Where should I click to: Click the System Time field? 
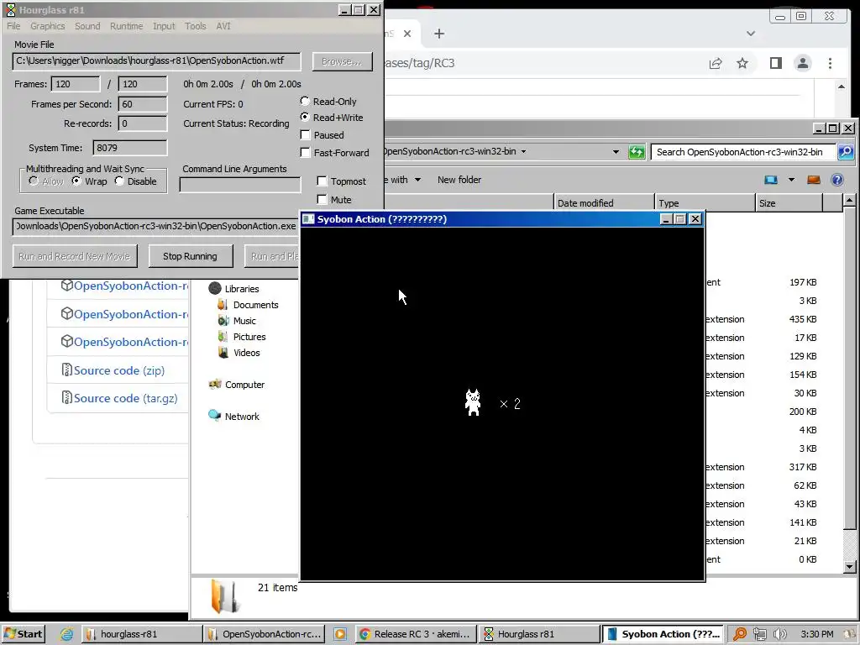(130, 148)
